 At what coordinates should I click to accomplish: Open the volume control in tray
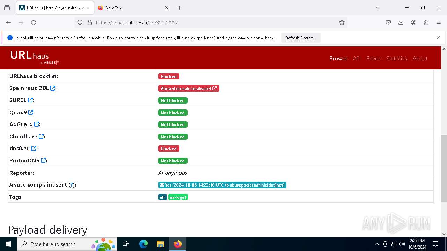click(x=402, y=244)
